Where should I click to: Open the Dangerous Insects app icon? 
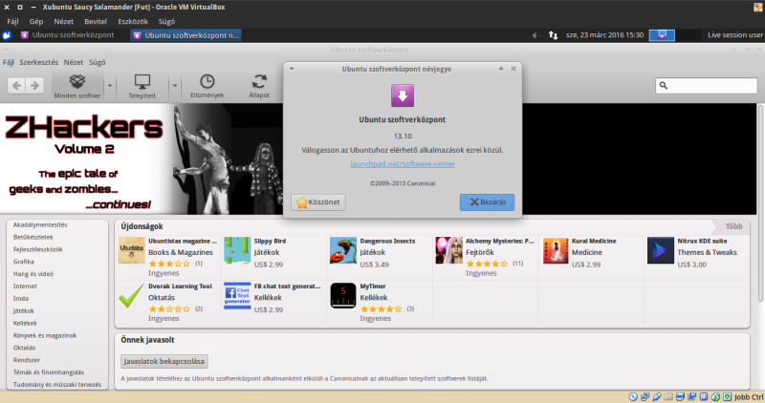(343, 250)
